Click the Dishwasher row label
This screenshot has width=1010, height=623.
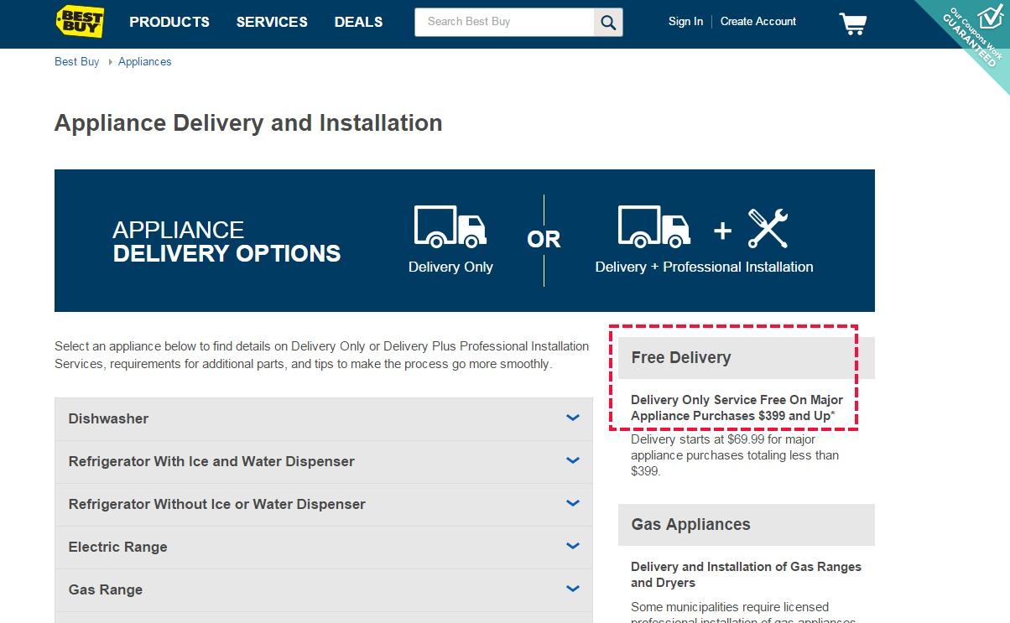pyautogui.click(x=108, y=418)
